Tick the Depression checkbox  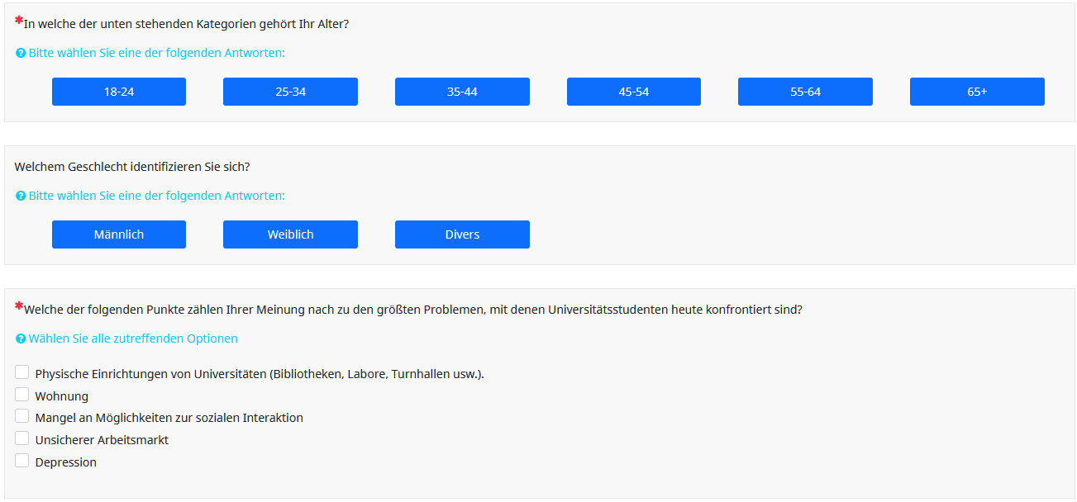pyautogui.click(x=22, y=461)
